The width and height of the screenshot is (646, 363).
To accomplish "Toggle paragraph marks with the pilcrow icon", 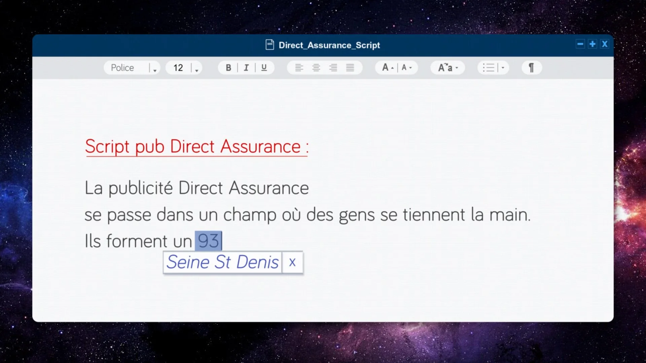I will click(x=532, y=68).
